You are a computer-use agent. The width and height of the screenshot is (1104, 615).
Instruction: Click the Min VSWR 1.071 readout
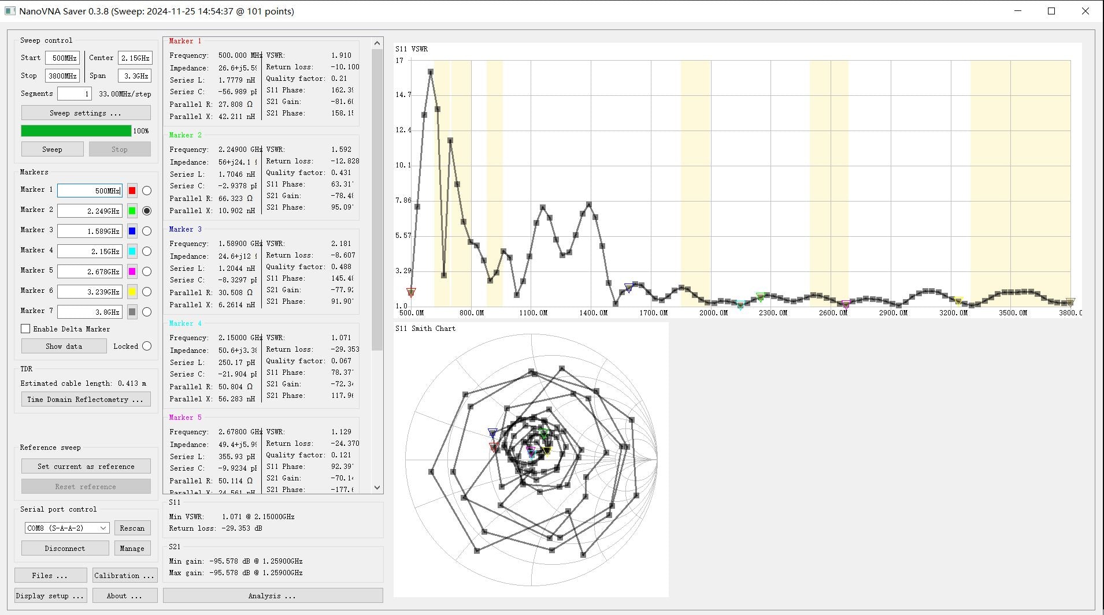click(232, 516)
